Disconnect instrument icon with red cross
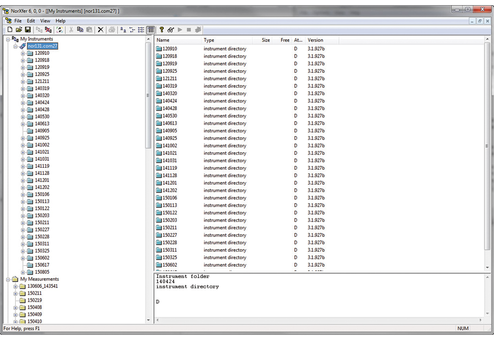Image resolution: width=494 pixels, height=340 pixels. [x=48, y=30]
